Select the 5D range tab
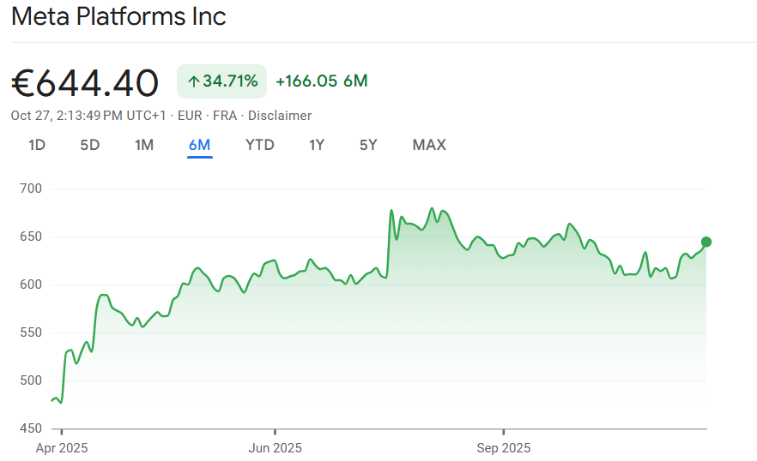 pos(90,145)
